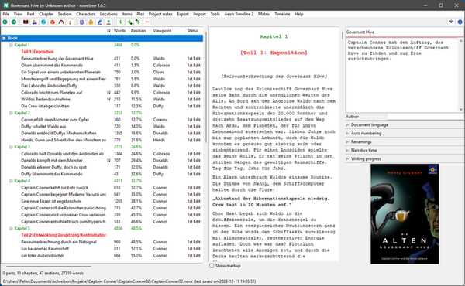Click the Status column header
The height and width of the screenshot is (286, 465).
(x=193, y=31)
